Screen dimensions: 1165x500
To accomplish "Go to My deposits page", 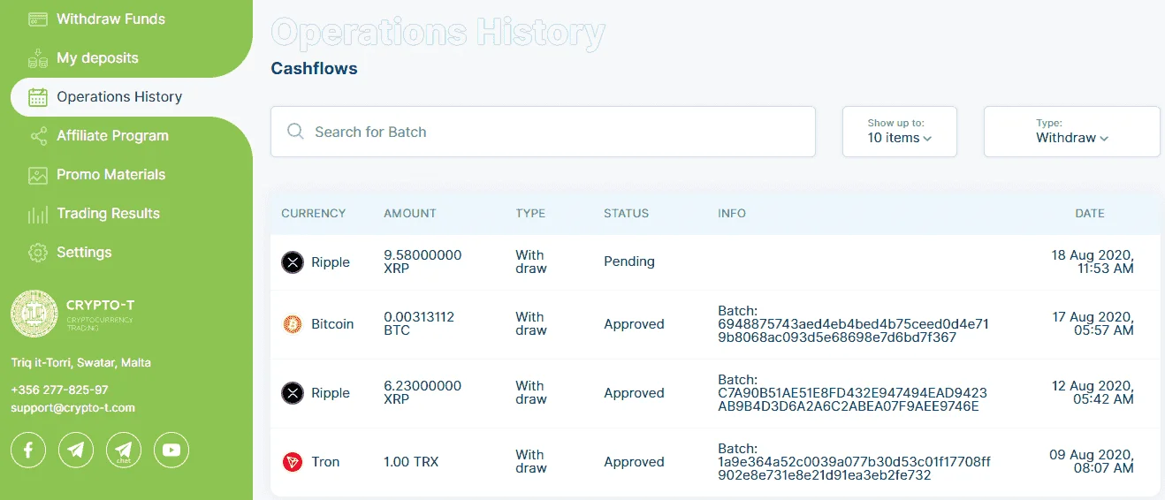I will [97, 58].
